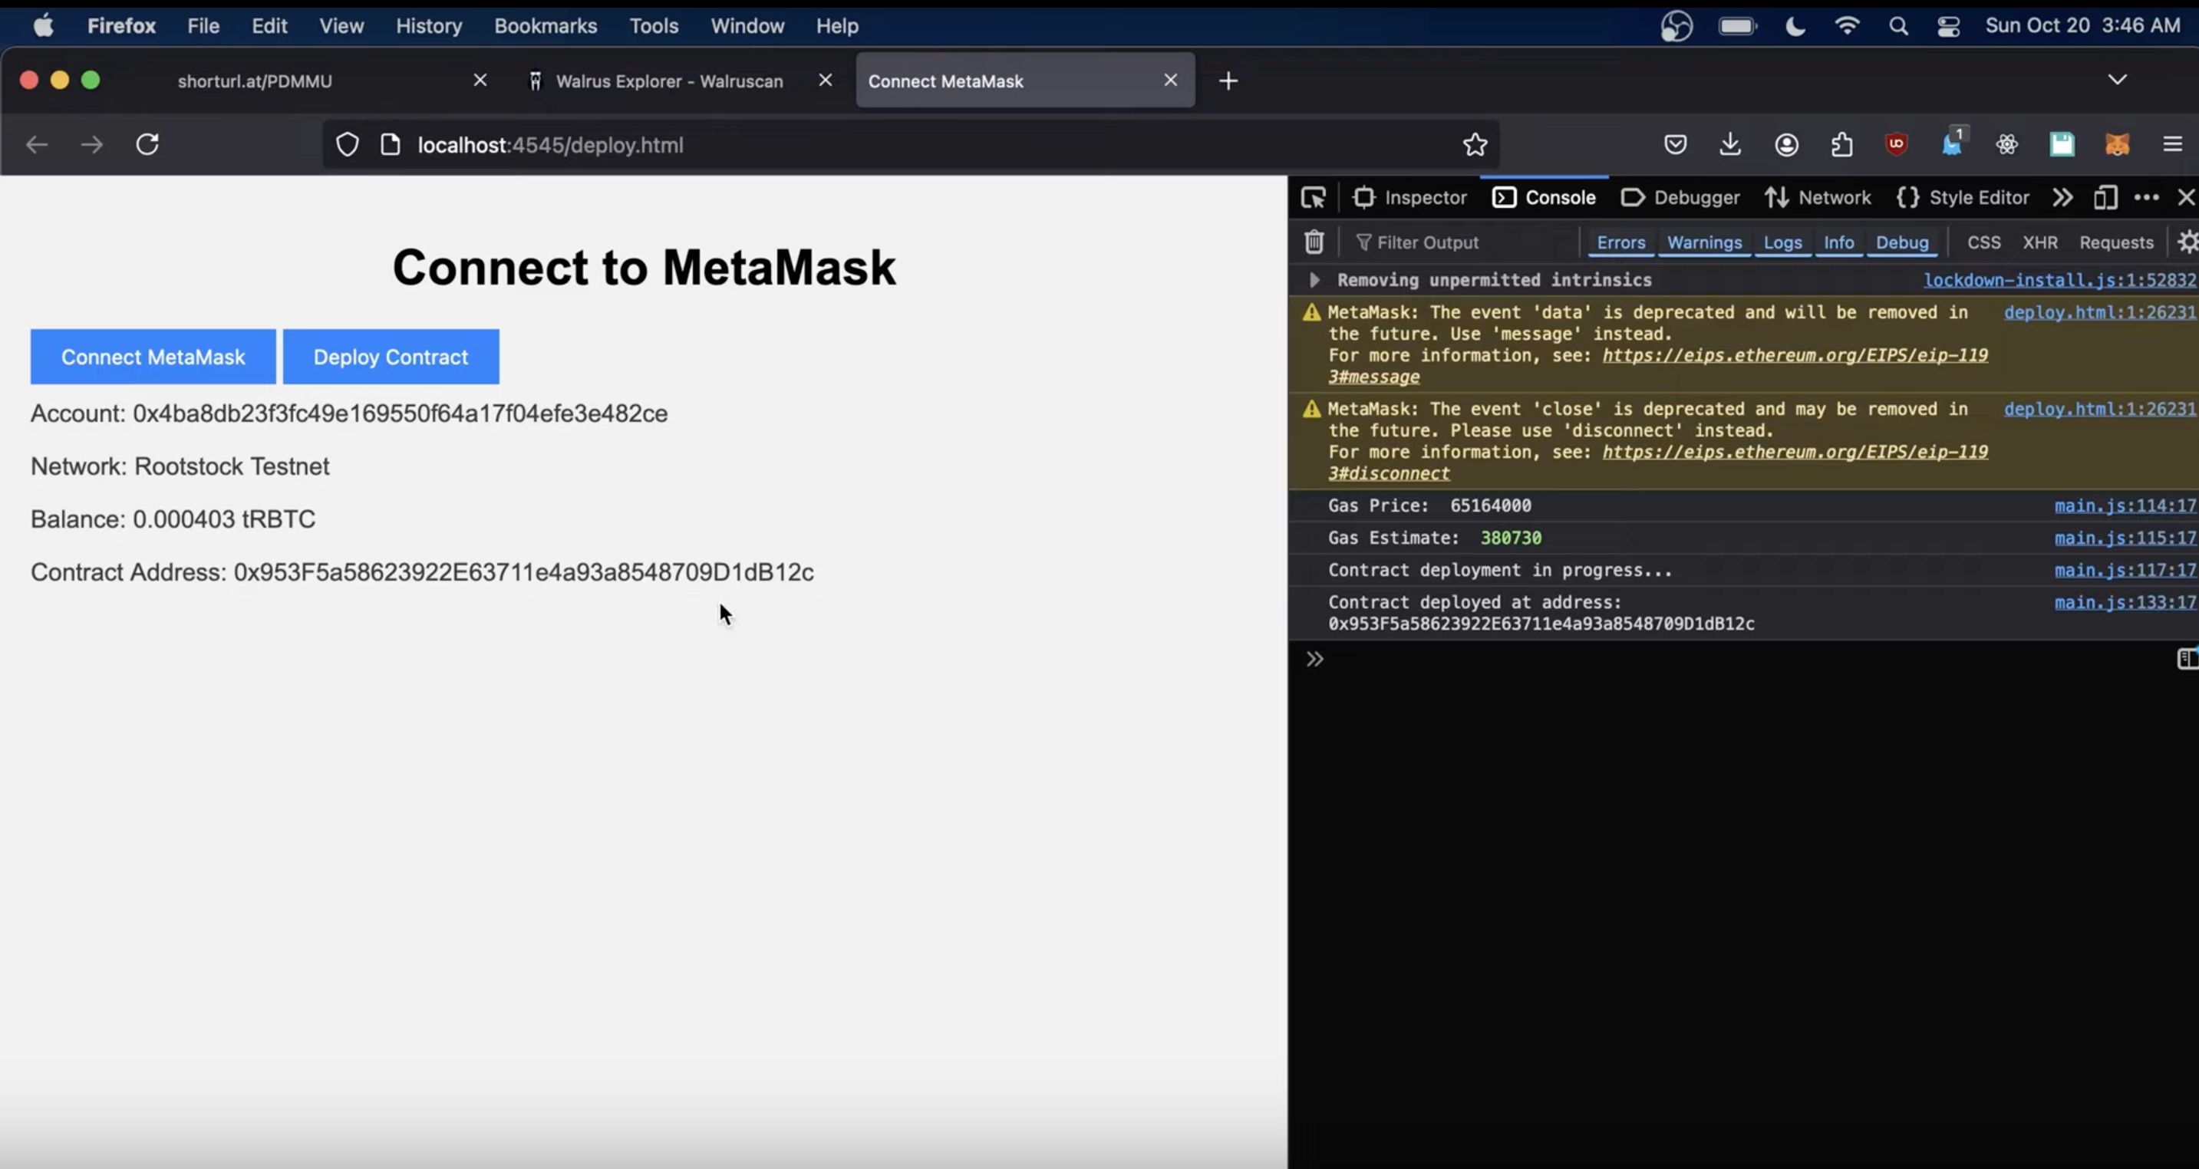Focus the Filter Output field
The width and height of the screenshot is (2199, 1169).
click(1466, 243)
